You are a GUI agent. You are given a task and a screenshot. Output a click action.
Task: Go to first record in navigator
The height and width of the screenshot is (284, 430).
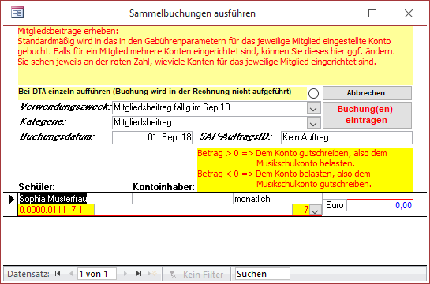(x=58, y=274)
